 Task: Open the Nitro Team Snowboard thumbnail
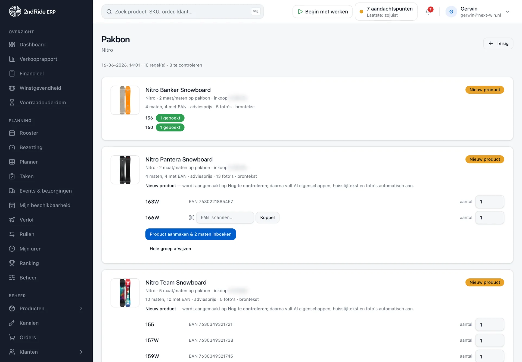point(125,293)
